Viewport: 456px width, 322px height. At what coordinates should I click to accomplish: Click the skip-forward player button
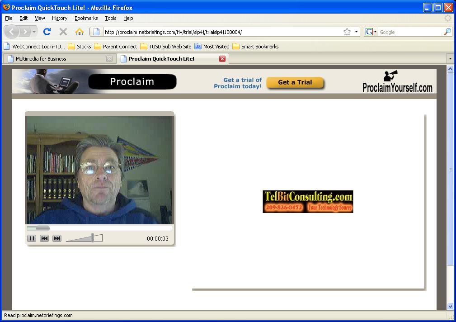click(56, 238)
